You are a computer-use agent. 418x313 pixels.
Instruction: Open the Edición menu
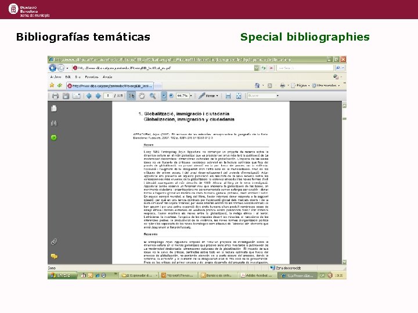point(69,77)
